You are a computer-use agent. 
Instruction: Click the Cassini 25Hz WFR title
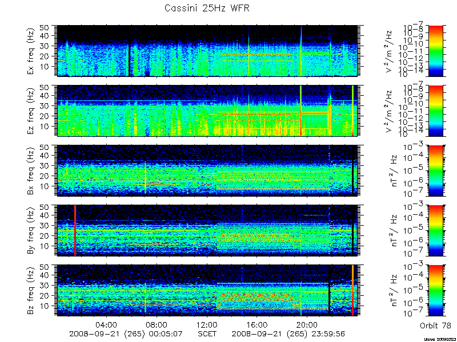(207, 8)
